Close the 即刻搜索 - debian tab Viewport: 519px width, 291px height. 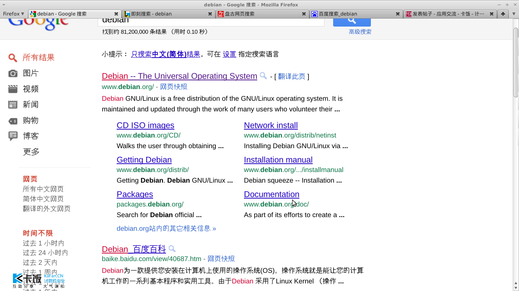[x=210, y=14]
